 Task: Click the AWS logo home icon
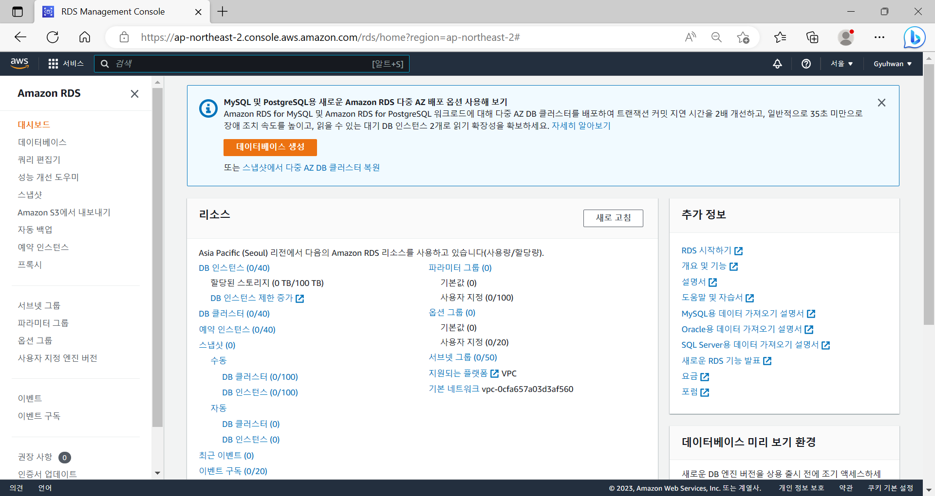click(19, 63)
